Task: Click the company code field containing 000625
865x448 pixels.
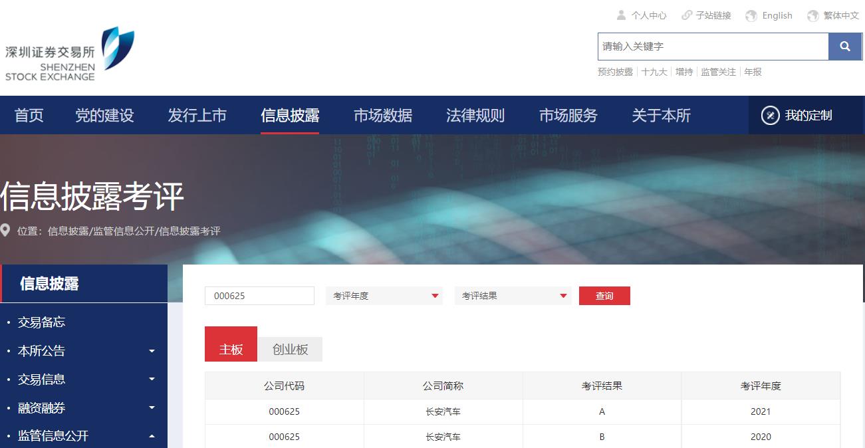Action: coord(259,296)
